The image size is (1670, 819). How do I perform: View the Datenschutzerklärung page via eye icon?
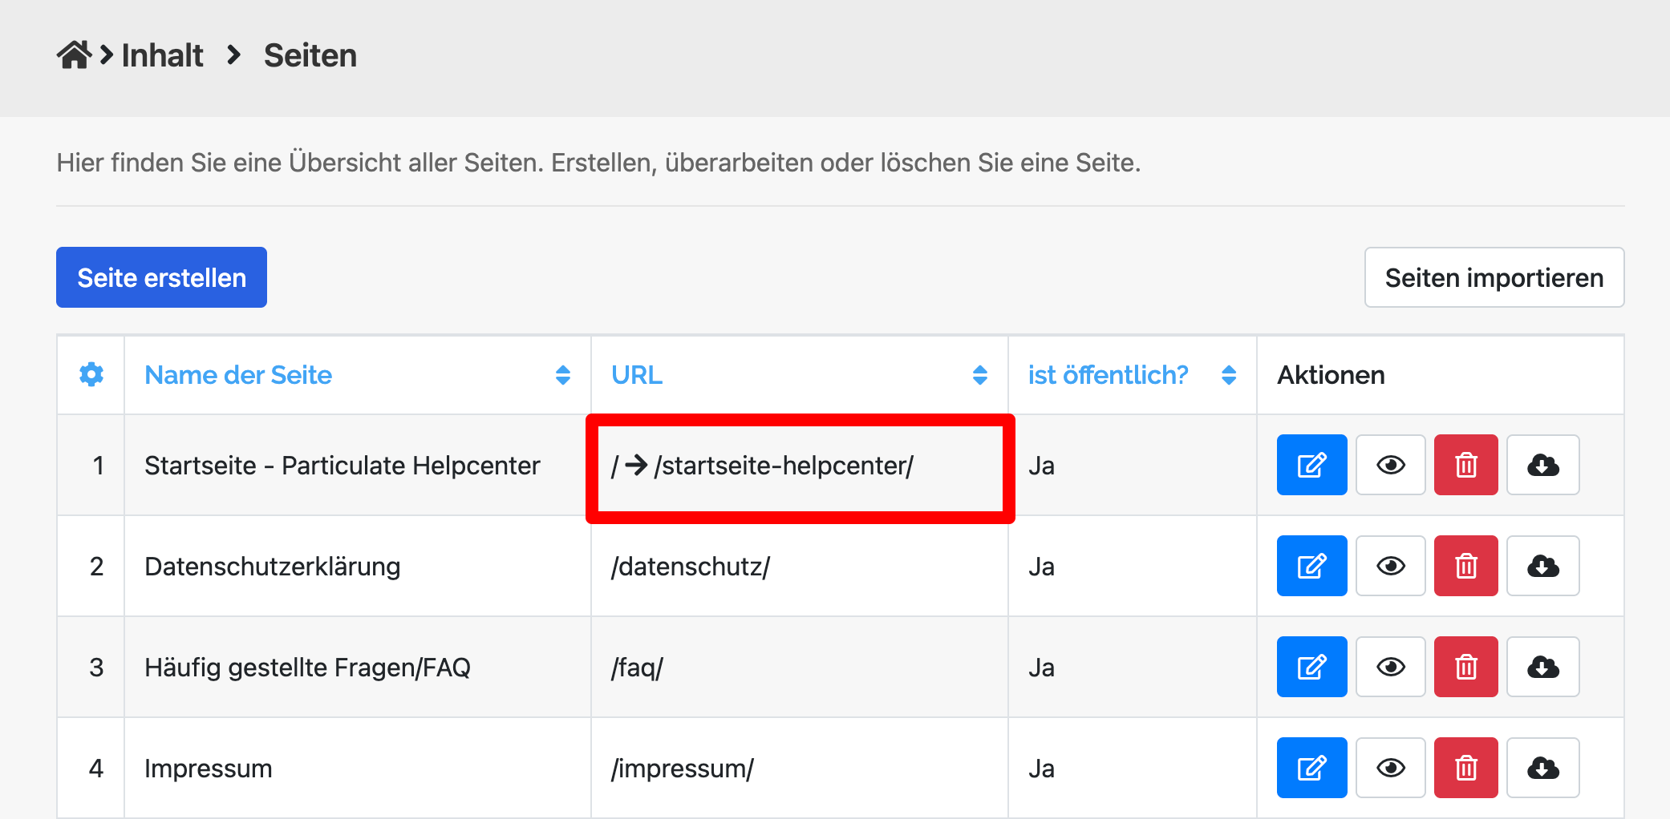tap(1390, 566)
